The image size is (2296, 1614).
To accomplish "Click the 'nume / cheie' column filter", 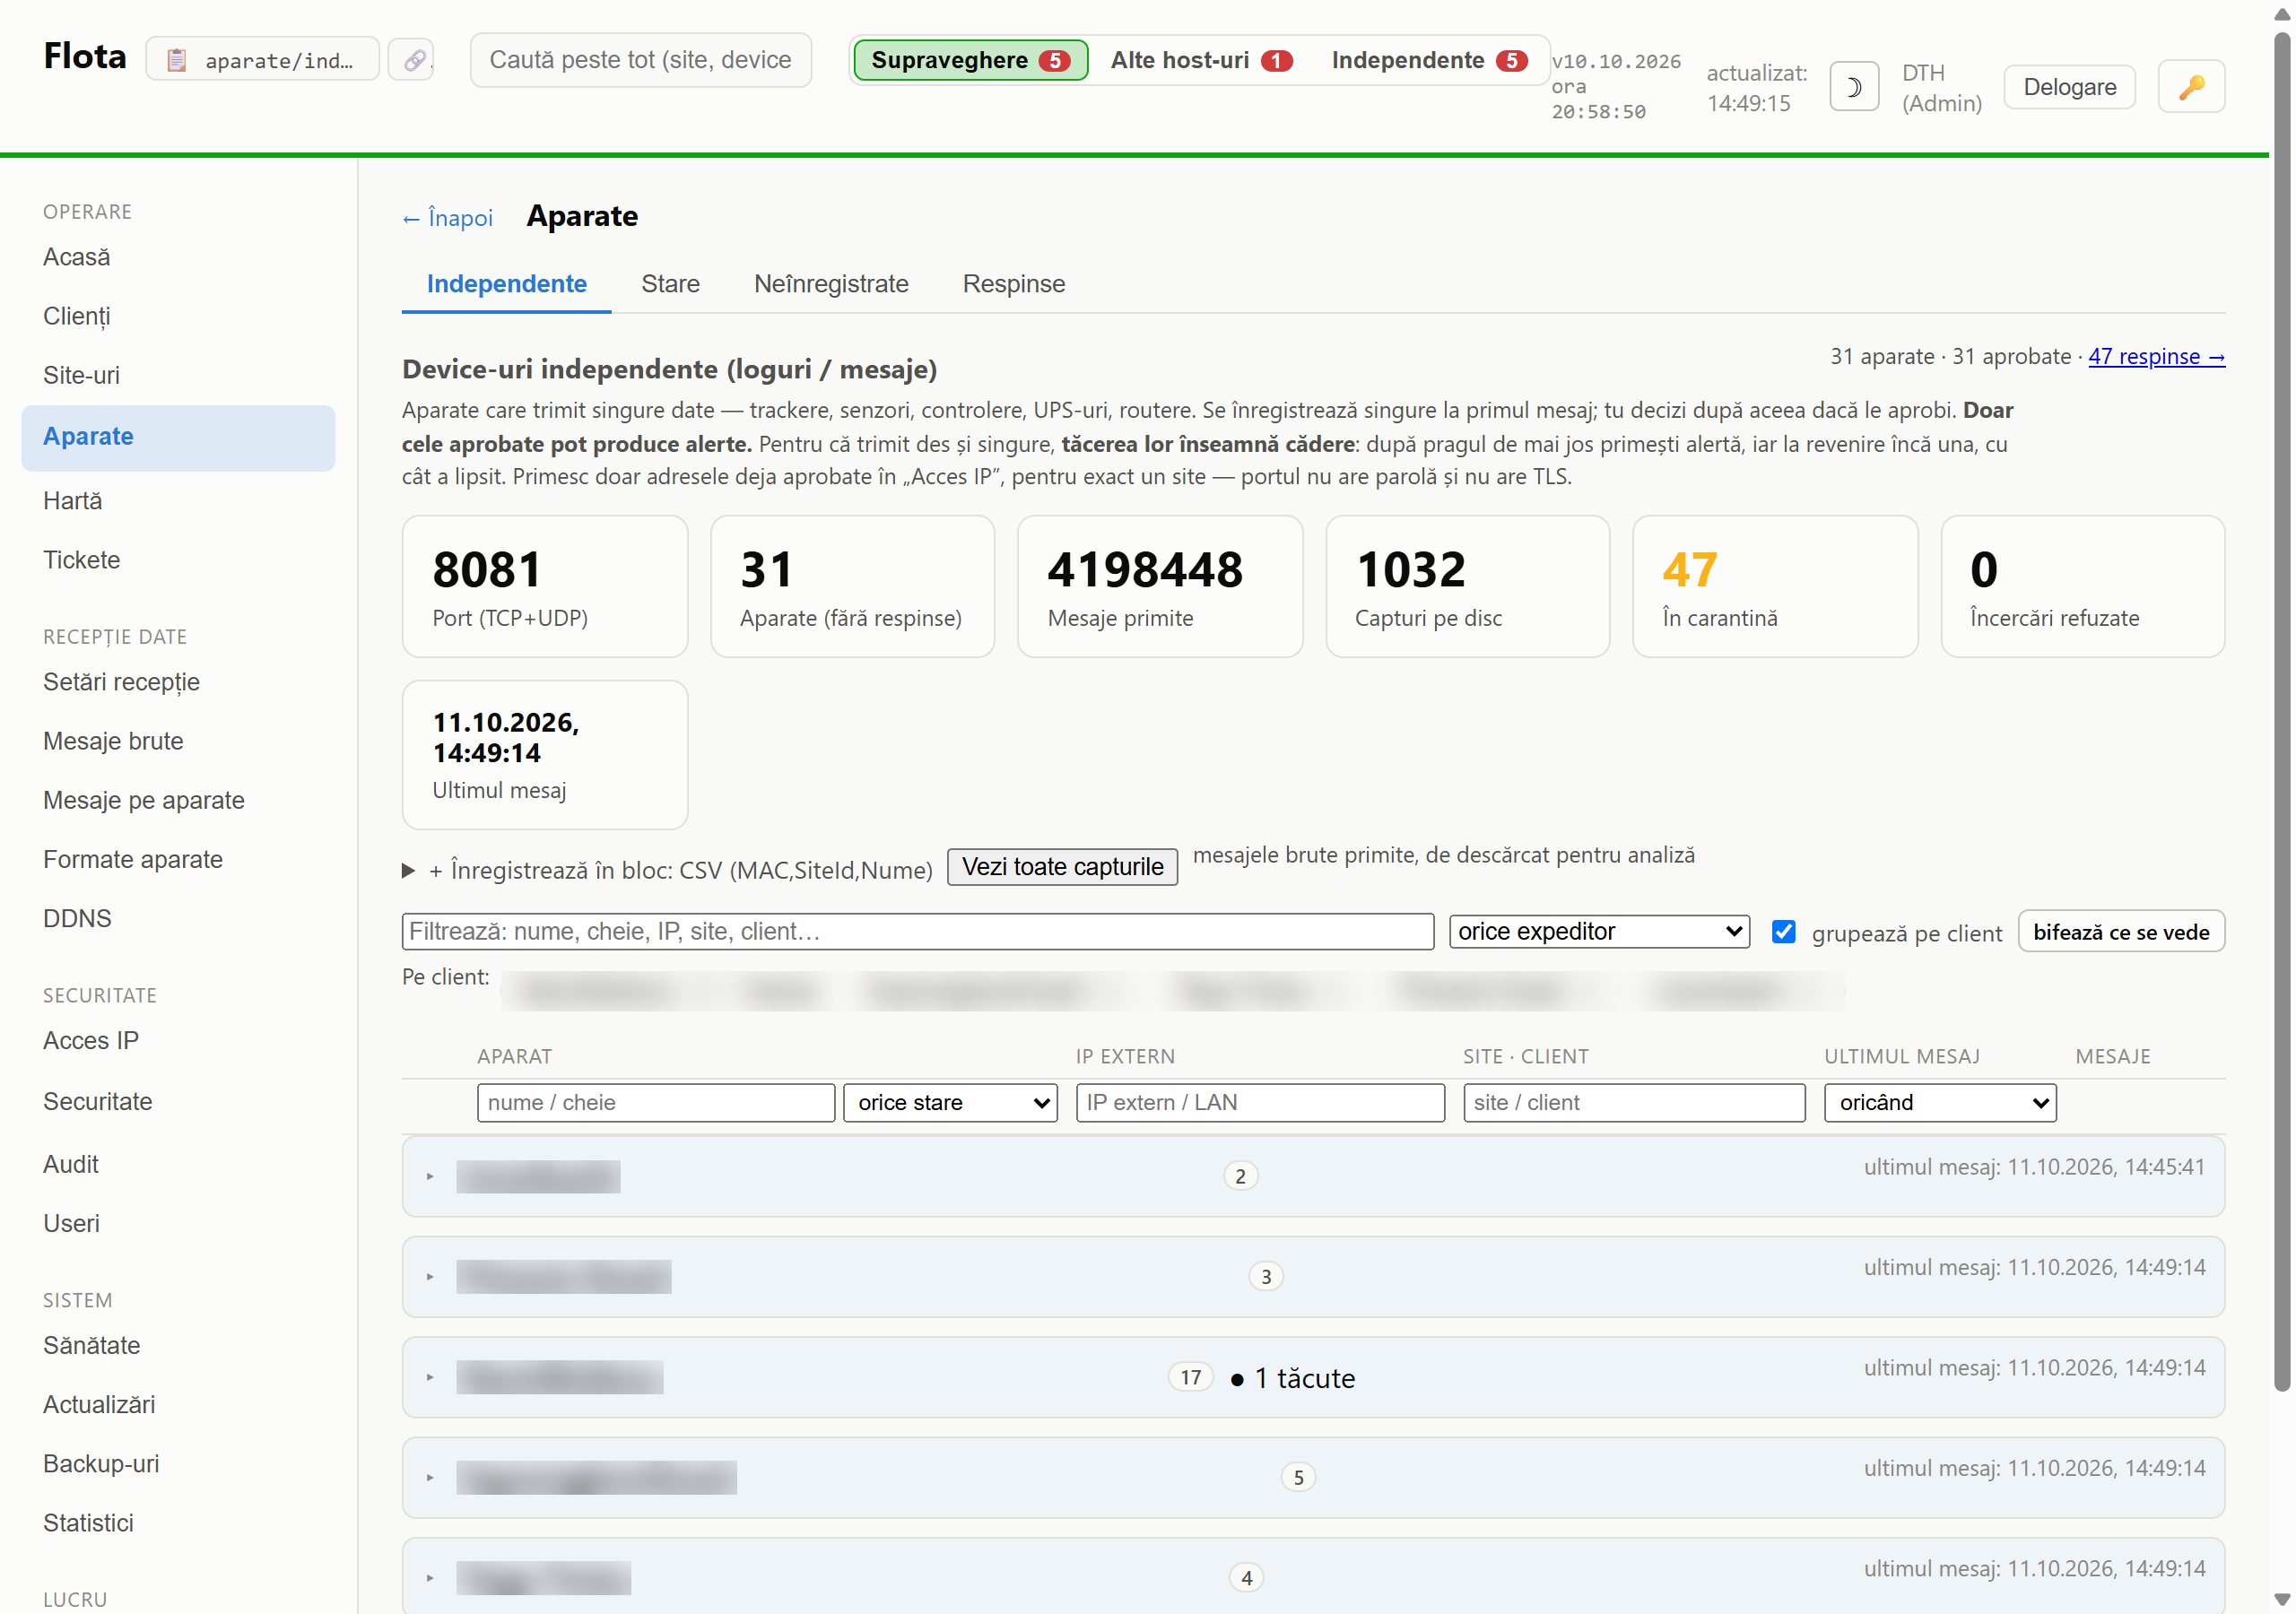I will pyautogui.click(x=655, y=1102).
